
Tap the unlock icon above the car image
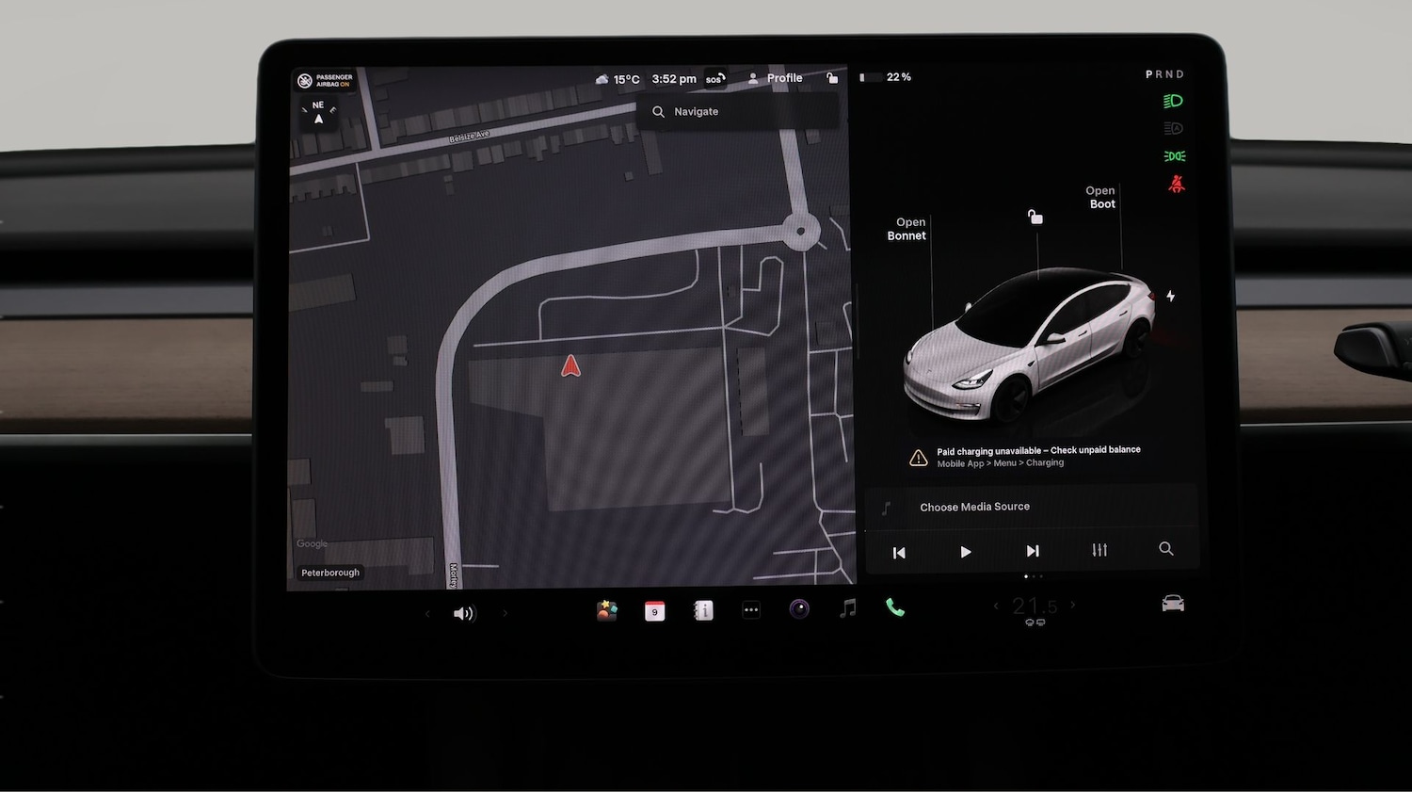(x=1034, y=216)
